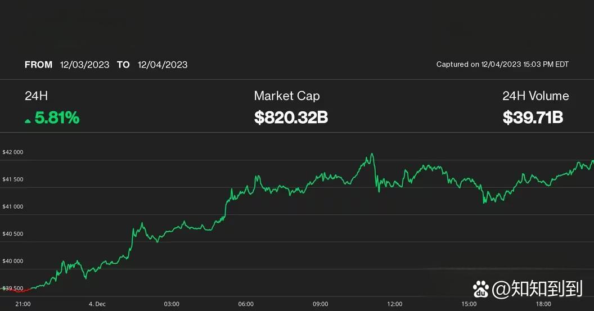Click the FROM date 12/03/2023
The height and width of the screenshot is (311, 594).
[x=85, y=65]
